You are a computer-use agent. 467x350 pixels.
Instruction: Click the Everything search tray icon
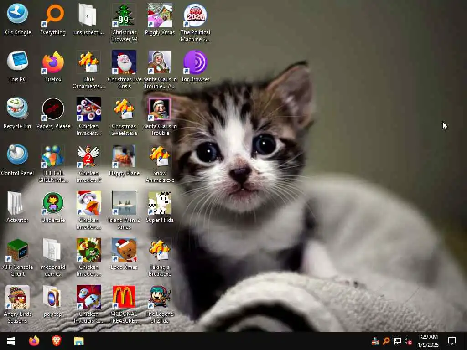click(x=386, y=341)
